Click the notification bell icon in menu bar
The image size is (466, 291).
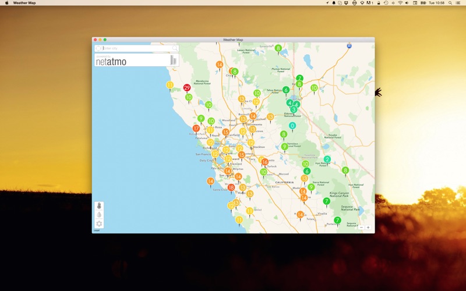(x=333, y=3)
